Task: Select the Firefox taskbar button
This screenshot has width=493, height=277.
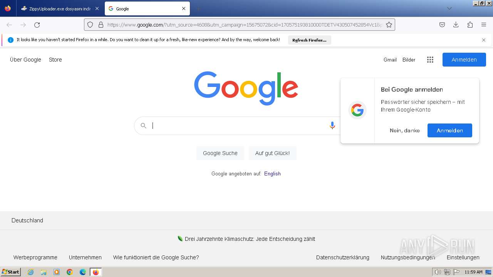Action: (x=96, y=272)
